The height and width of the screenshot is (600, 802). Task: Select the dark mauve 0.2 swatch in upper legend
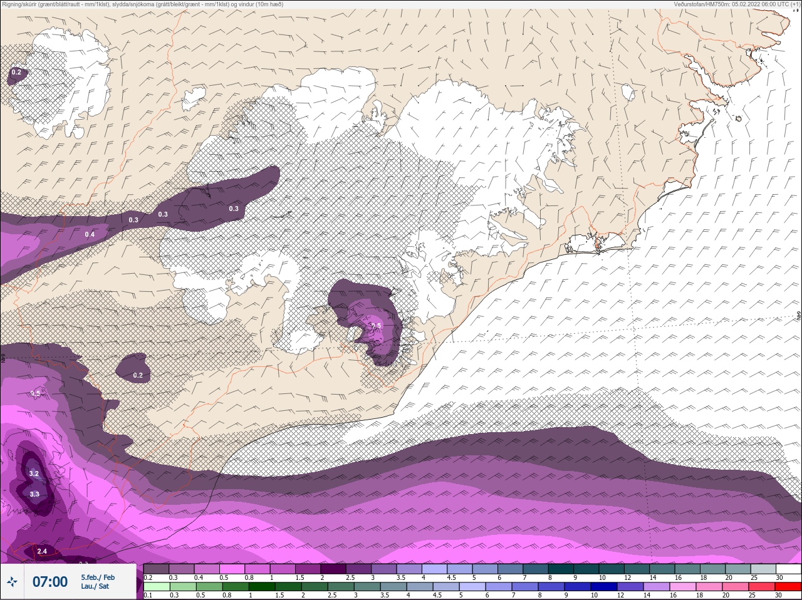pyautogui.click(x=156, y=569)
